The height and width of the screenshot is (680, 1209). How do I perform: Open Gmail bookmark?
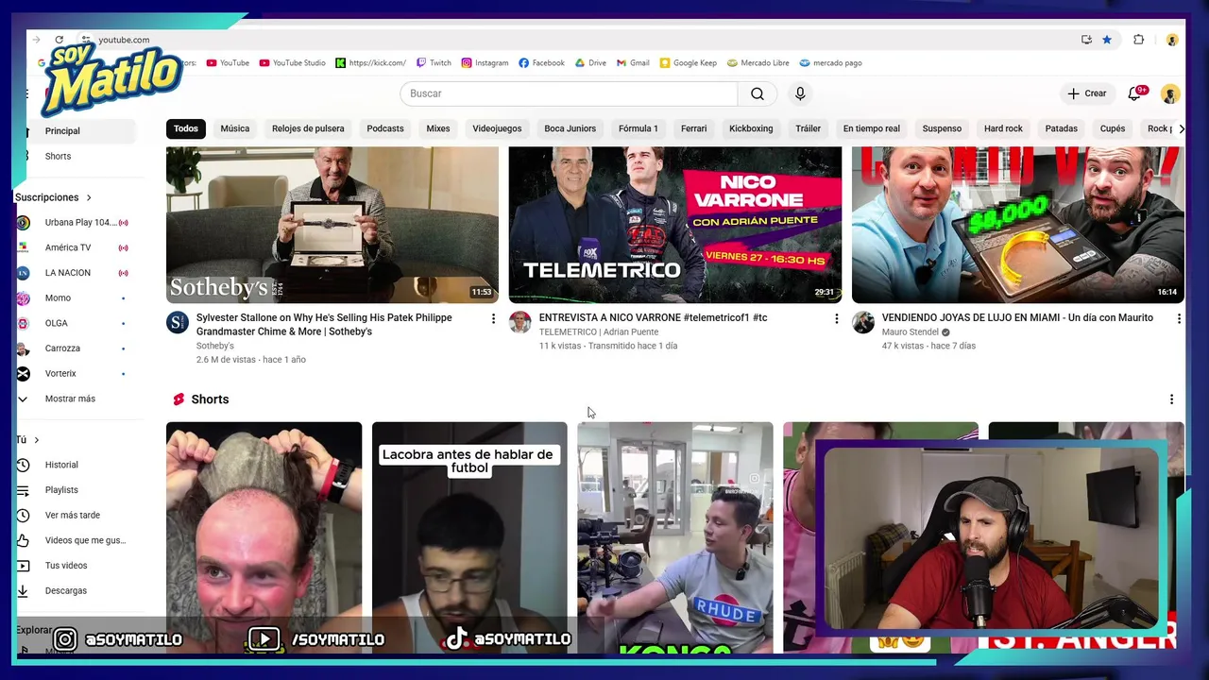[x=633, y=63]
